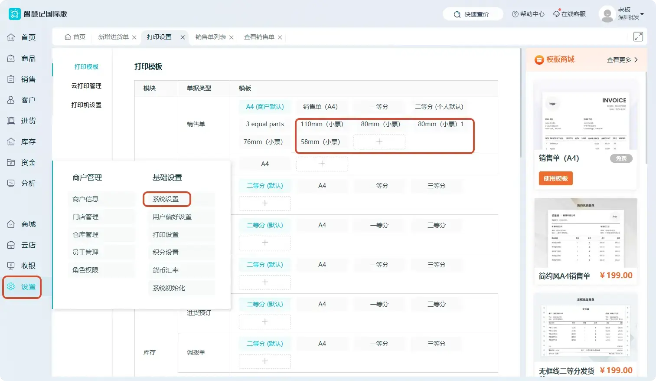The image size is (656, 381).
Task: Expand the 老板 user account dropdown
Action: (642, 14)
